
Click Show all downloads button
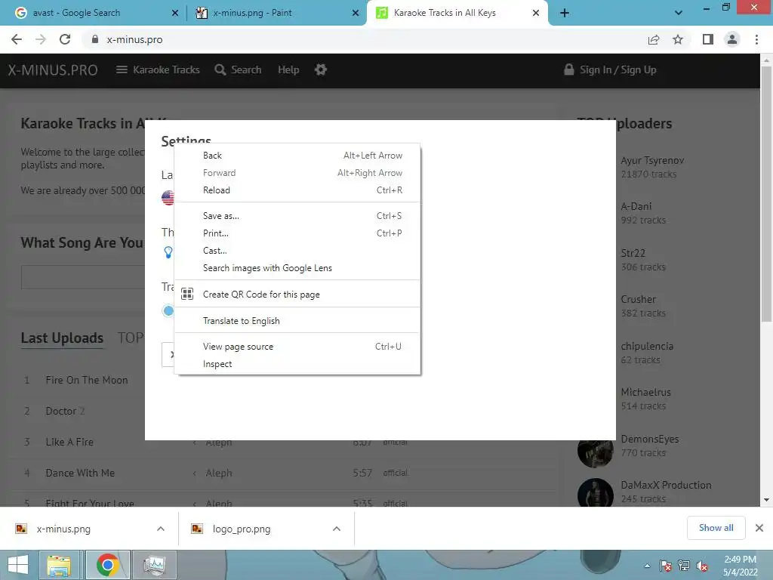click(x=716, y=528)
